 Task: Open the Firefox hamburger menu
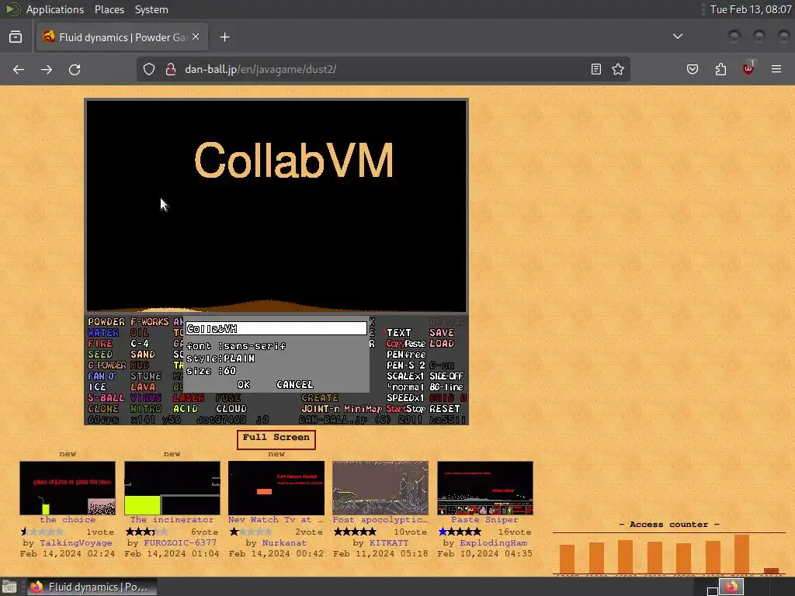coord(776,69)
